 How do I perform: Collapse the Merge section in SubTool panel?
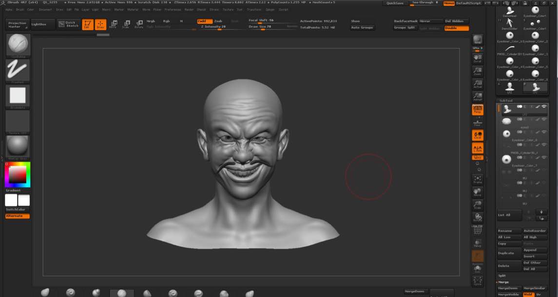503,282
